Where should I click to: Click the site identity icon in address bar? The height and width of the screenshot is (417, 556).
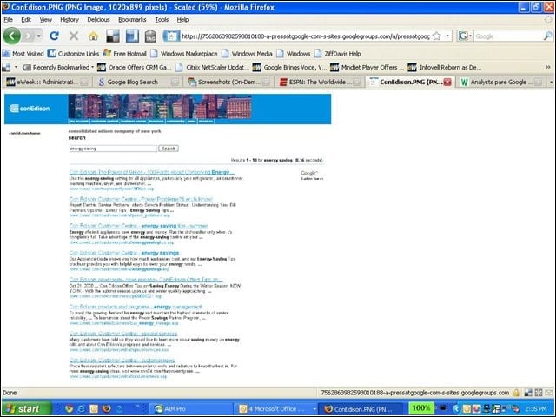pos(171,36)
